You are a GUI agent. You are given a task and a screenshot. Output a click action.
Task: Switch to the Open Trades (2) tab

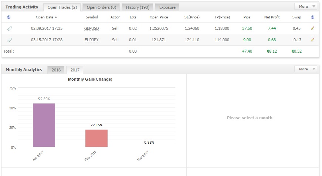(62, 7)
